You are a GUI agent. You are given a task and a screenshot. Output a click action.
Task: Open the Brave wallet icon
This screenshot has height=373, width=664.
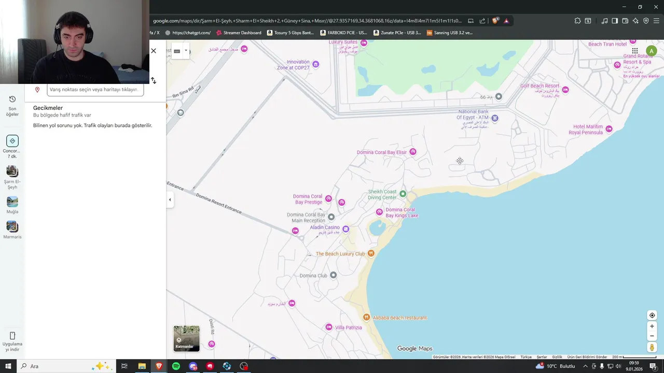tap(625, 21)
